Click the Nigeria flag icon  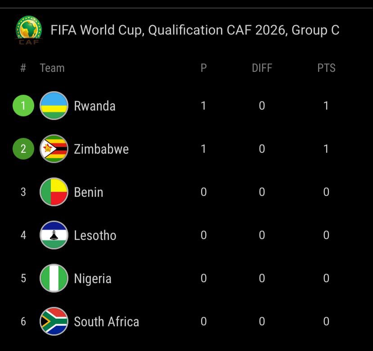tap(54, 278)
